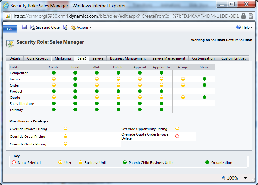
Task: Switch to the Core Records tab
Action: point(38,58)
